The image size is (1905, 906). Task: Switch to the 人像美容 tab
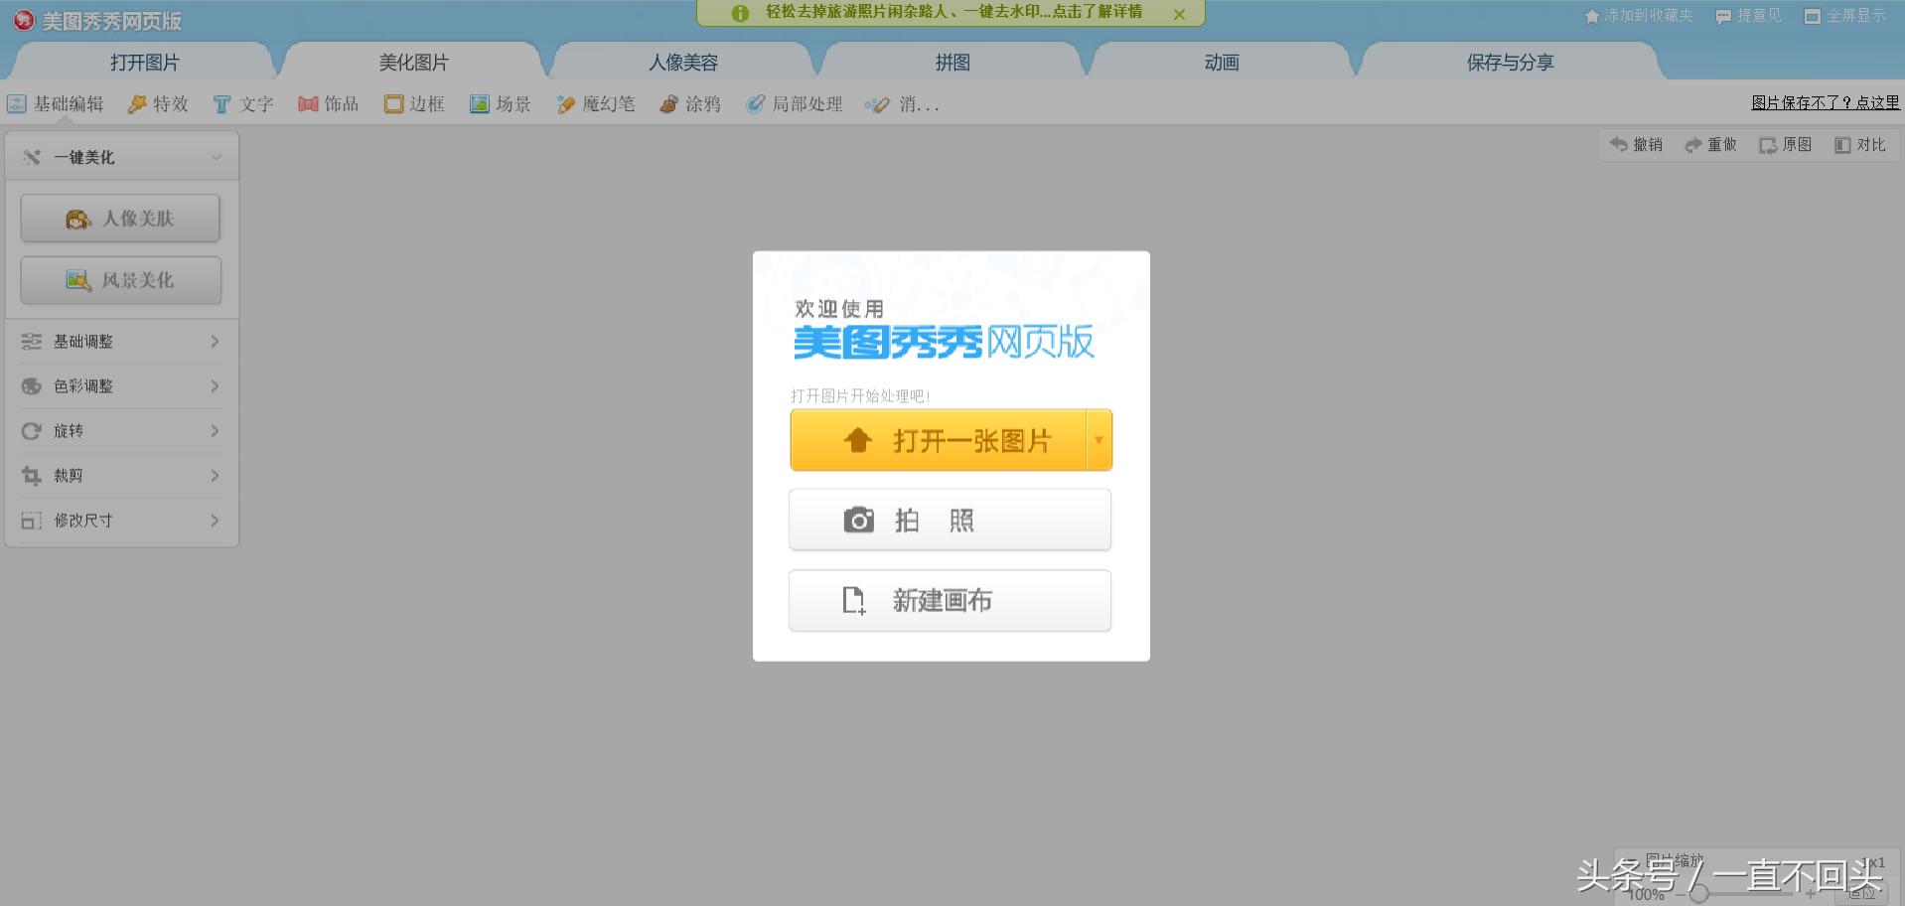[683, 62]
